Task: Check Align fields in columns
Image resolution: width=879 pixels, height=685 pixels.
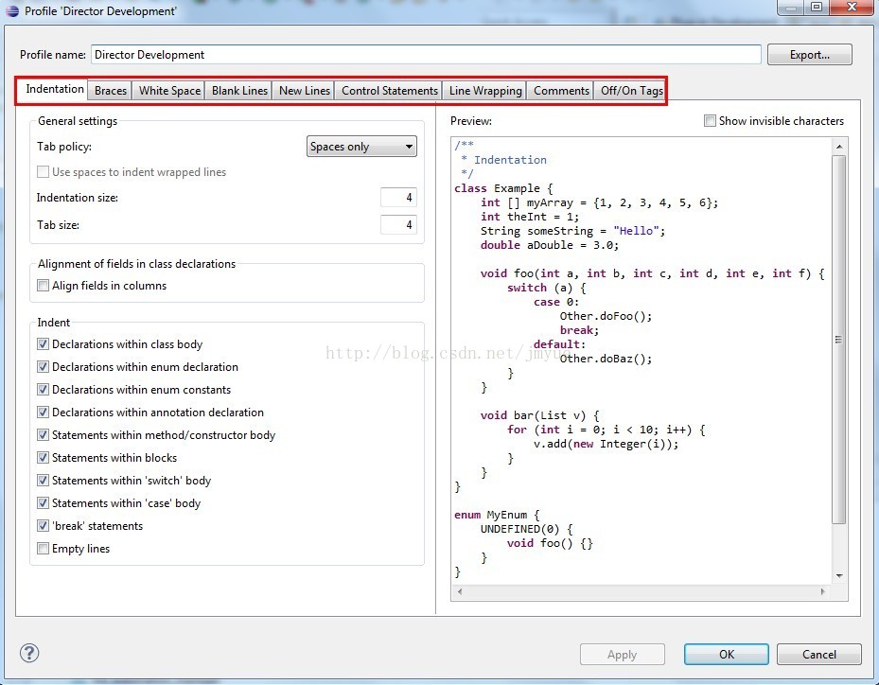Action: (43, 286)
